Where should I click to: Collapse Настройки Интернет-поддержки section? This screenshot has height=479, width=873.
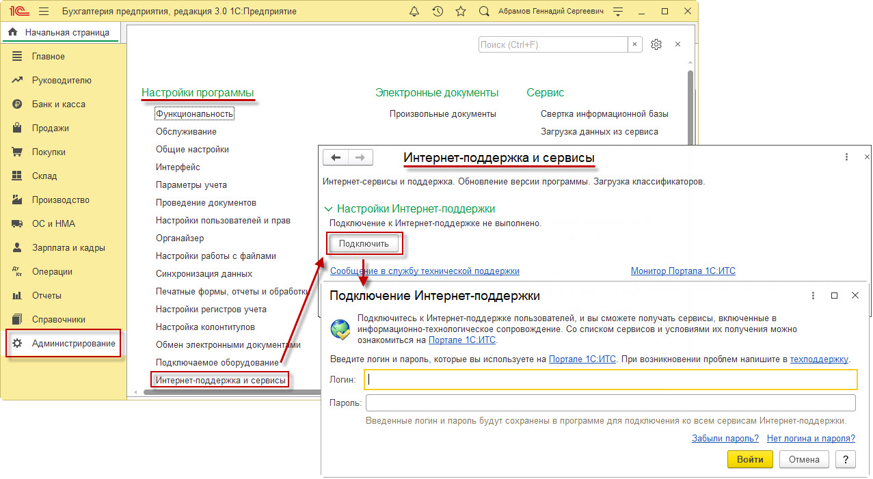click(x=329, y=209)
